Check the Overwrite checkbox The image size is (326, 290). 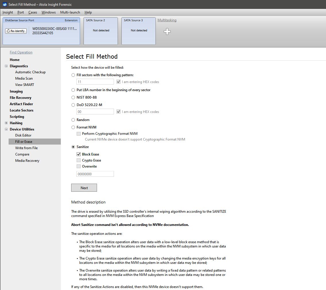(x=79, y=166)
